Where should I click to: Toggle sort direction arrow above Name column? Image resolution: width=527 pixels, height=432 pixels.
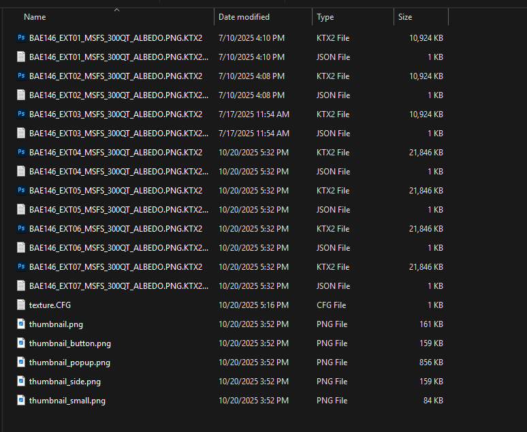click(116, 10)
